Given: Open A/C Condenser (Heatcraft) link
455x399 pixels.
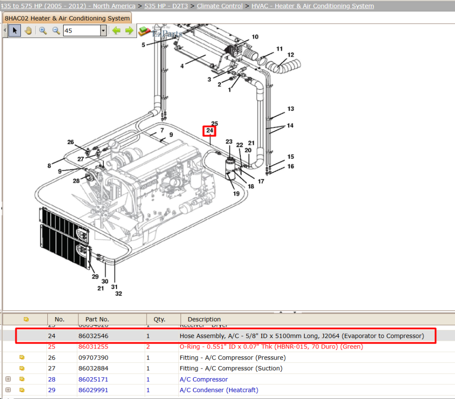Looking at the screenshot, I should pos(219,390).
